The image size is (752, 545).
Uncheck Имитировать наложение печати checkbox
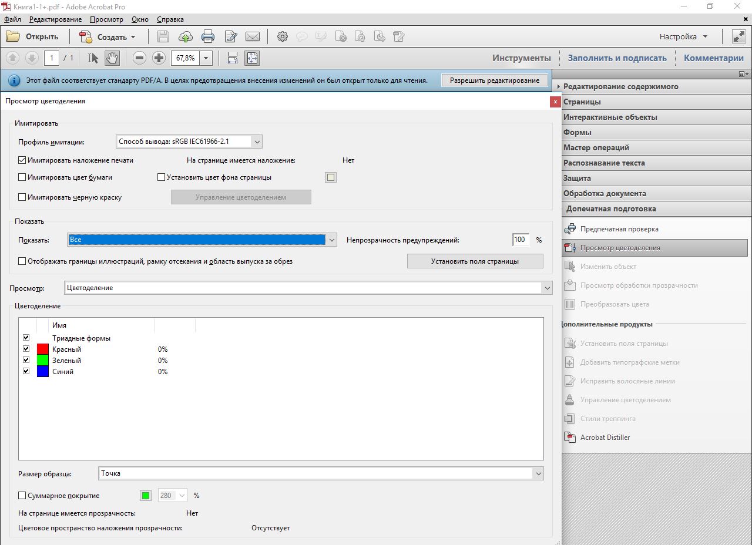pyautogui.click(x=22, y=160)
